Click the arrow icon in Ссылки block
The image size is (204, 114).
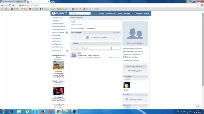pyautogui.click(x=127, y=99)
